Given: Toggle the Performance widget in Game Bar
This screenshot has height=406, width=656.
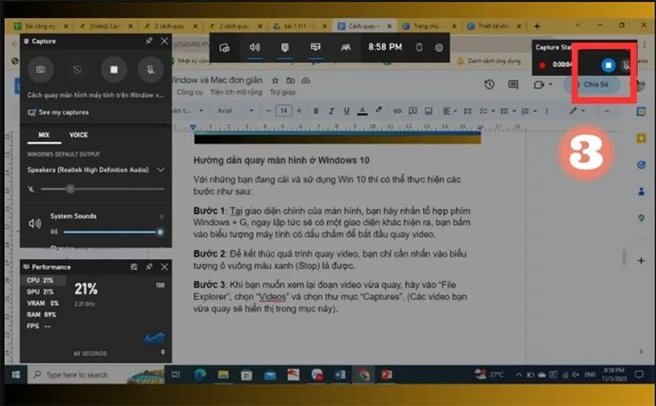Looking at the screenshot, I should [x=316, y=48].
